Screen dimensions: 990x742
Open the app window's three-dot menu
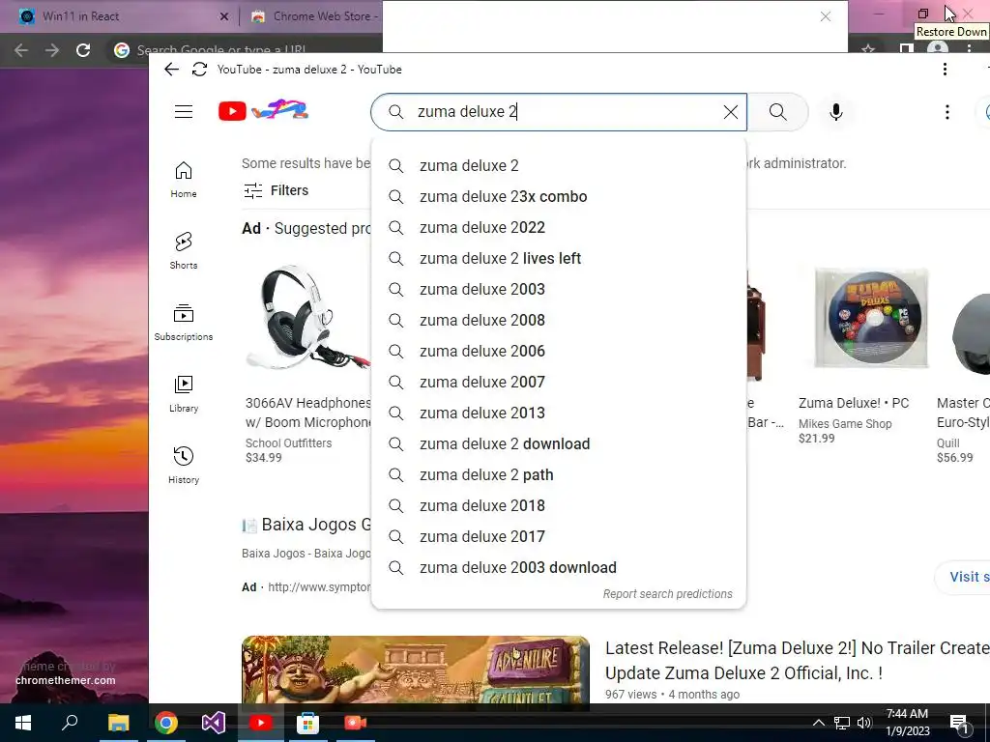945,69
